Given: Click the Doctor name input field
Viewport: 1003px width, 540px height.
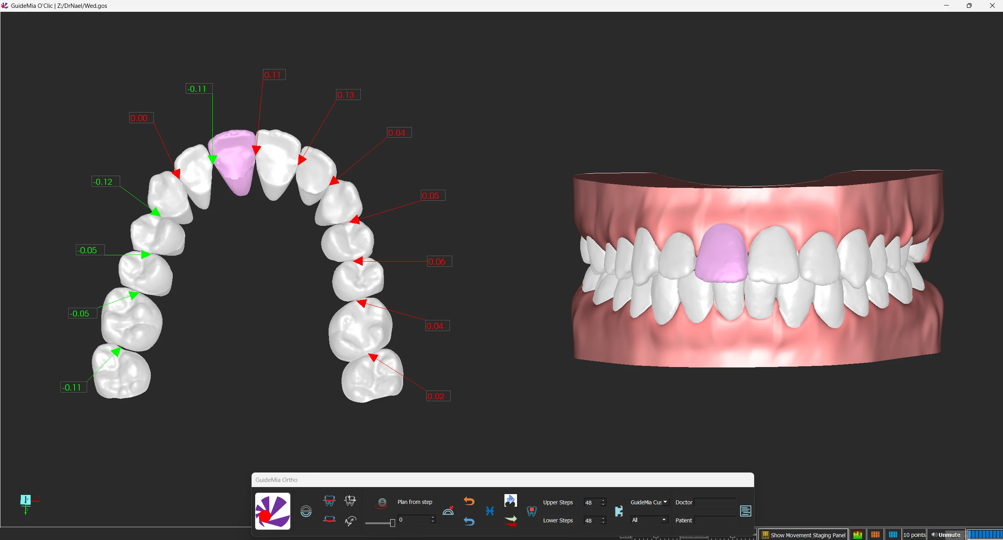Looking at the screenshot, I should click(715, 502).
